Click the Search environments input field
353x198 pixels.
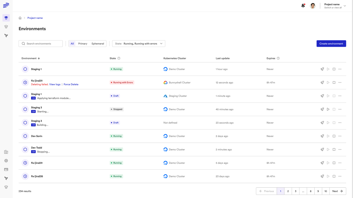tap(40, 43)
